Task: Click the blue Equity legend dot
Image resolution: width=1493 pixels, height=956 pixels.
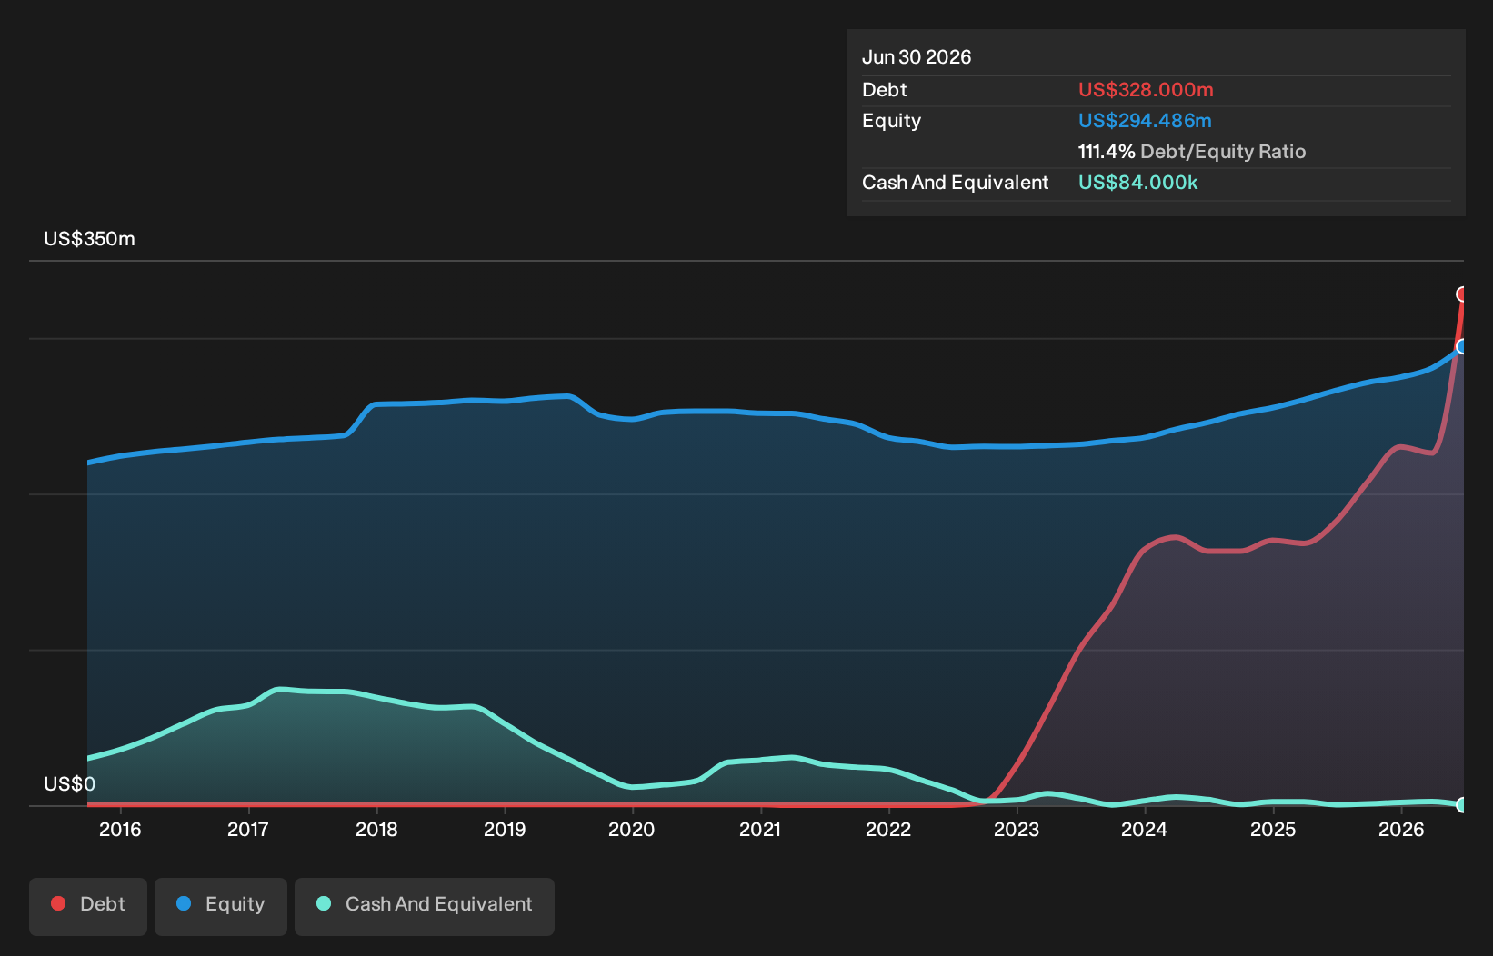Action: point(184,903)
